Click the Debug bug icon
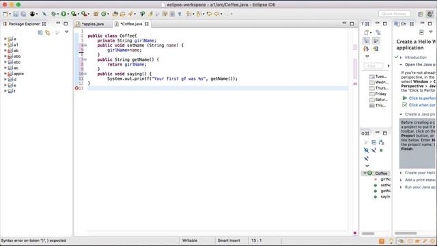 pyautogui.click(x=53, y=14)
